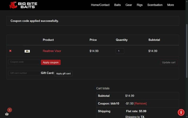Screen dimensions: 188x118
Task: Open the More menu
Action: pyautogui.click(x=170, y=5)
